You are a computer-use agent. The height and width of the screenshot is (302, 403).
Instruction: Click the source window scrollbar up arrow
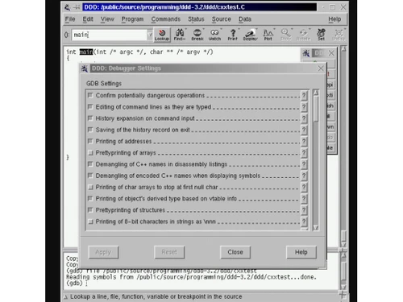[x=343, y=49]
